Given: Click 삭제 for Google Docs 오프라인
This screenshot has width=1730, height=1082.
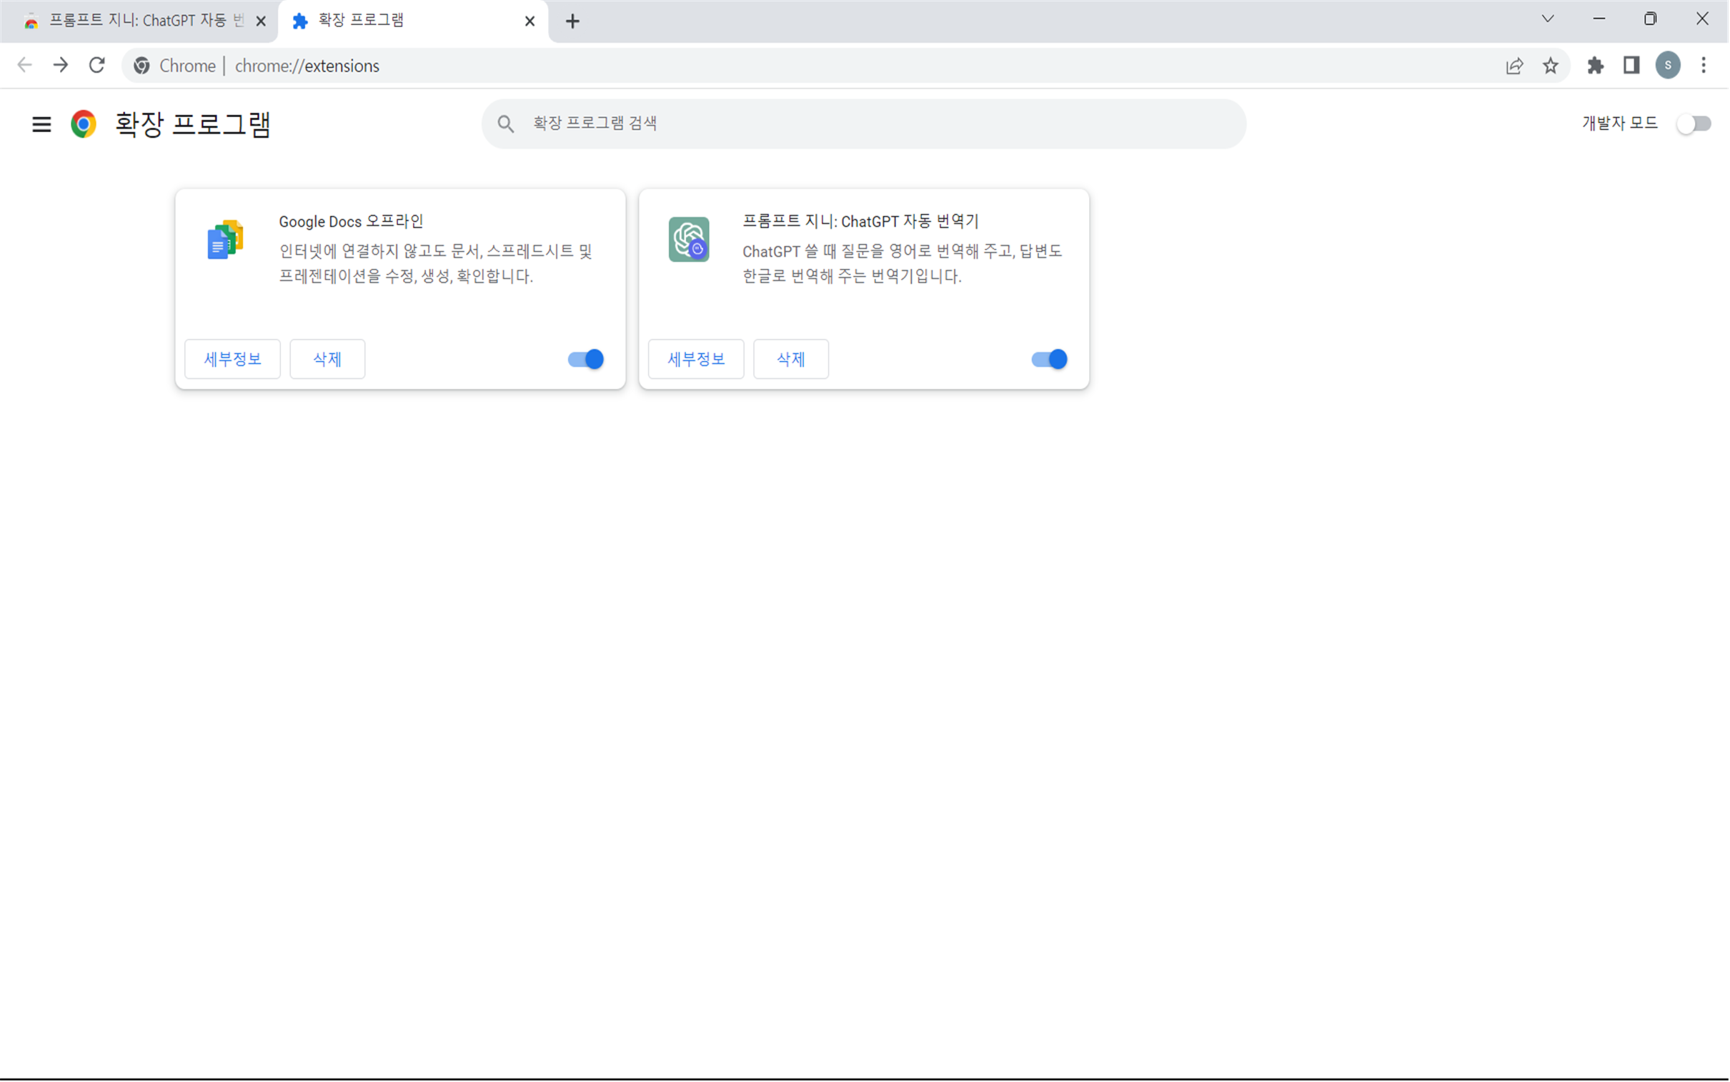Looking at the screenshot, I should click(x=328, y=359).
